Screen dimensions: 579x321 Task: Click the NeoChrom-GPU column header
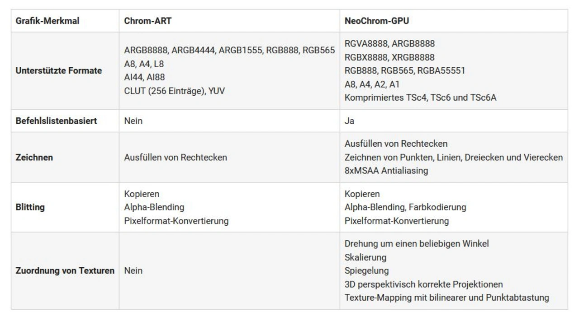pos(376,21)
